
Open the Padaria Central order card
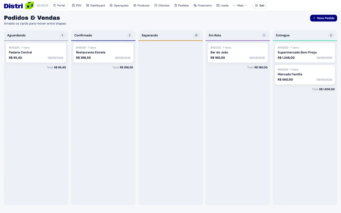(x=36, y=53)
